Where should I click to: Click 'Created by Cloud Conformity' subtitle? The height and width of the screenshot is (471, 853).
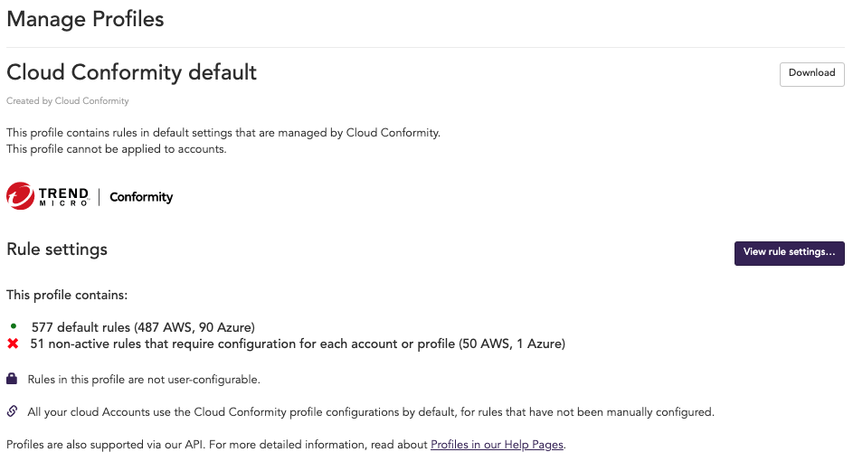[68, 100]
